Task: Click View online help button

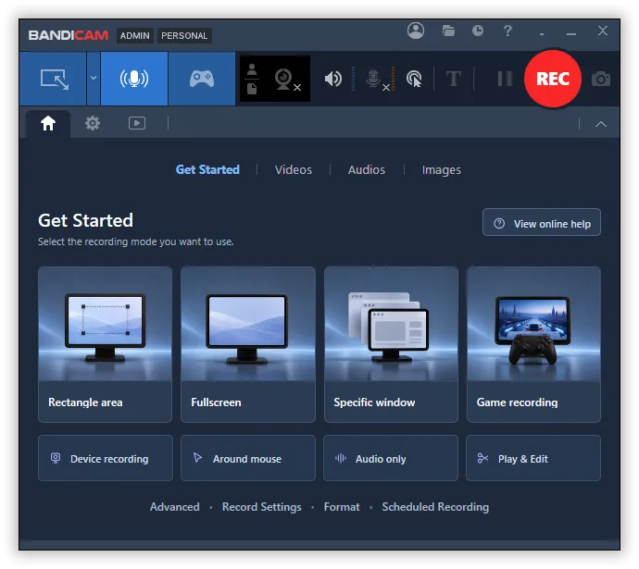Action: [542, 223]
